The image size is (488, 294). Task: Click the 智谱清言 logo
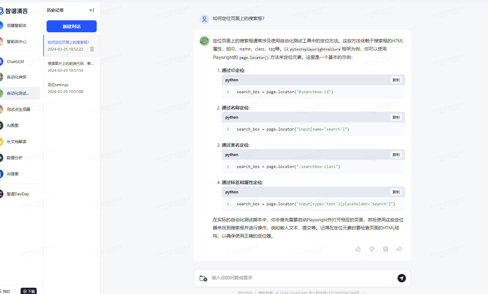coord(14,11)
